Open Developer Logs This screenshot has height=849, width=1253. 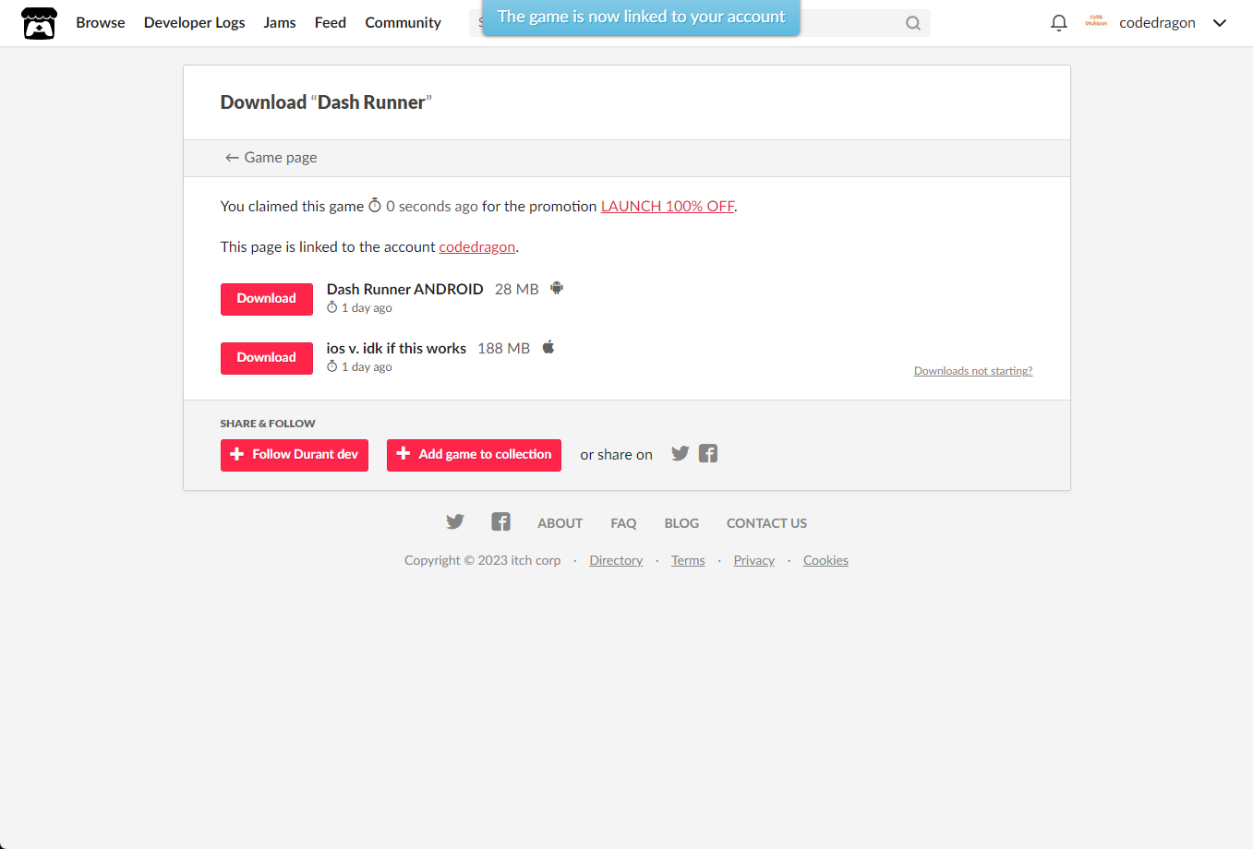[x=195, y=22]
